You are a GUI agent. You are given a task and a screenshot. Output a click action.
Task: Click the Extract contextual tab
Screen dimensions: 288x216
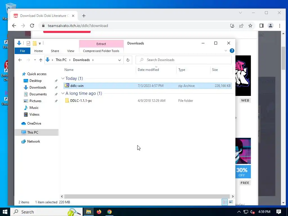click(x=101, y=44)
